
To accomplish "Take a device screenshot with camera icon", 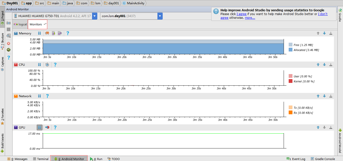I will 9,23.
